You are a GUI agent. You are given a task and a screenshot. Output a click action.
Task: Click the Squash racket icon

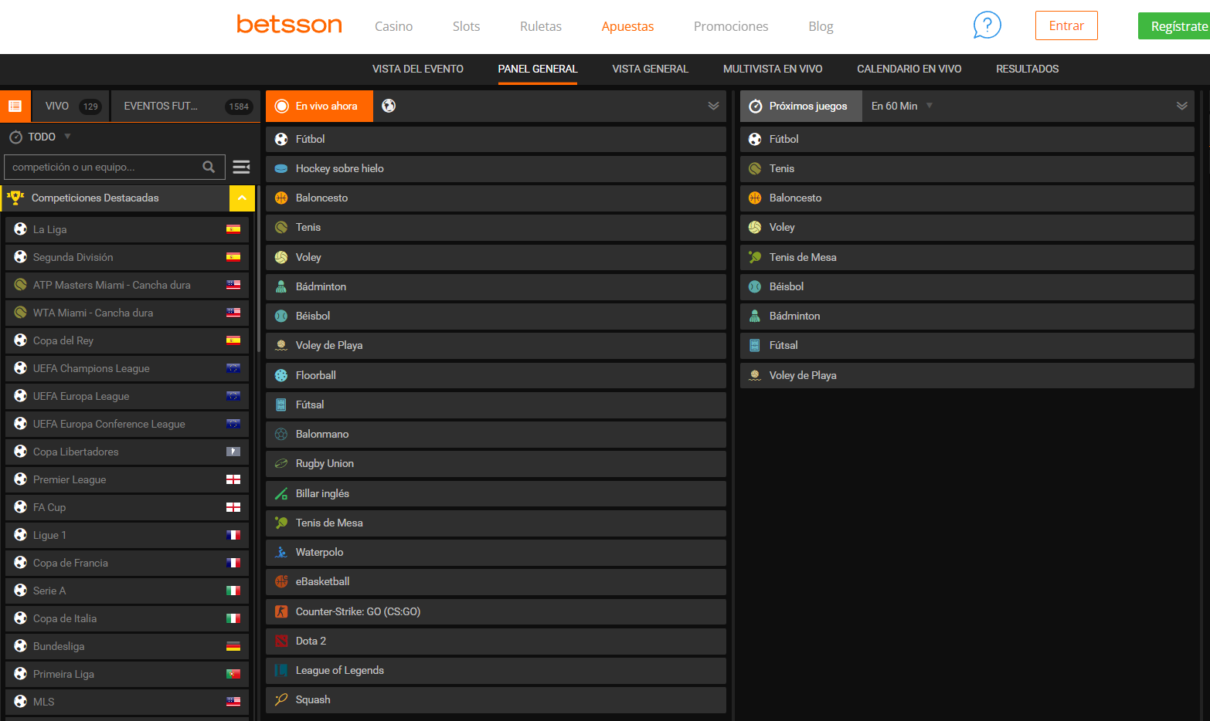281,699
